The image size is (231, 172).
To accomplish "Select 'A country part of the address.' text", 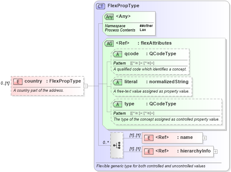I will point(39,90).
